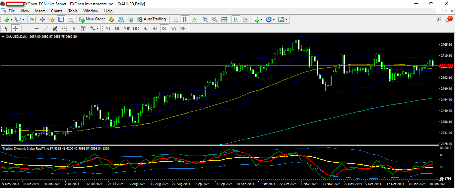455x188 pixels.
Task: Open the Window menu
Action: pyautogui.click(x=91, y=11)
